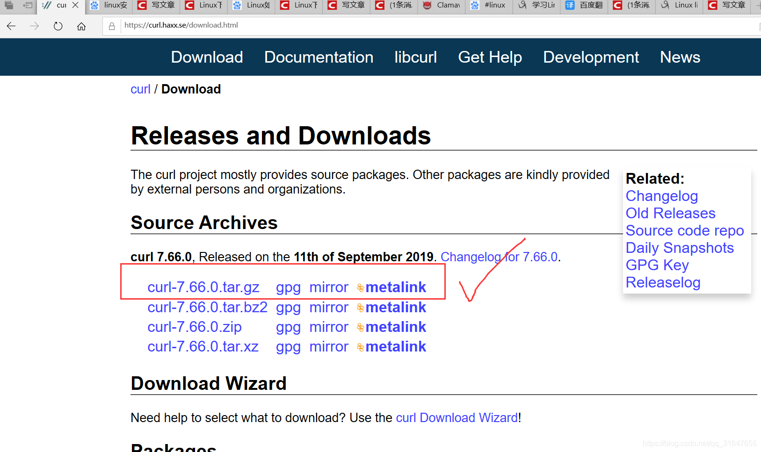Open the Old Releases link

click(x=671, y=213)
